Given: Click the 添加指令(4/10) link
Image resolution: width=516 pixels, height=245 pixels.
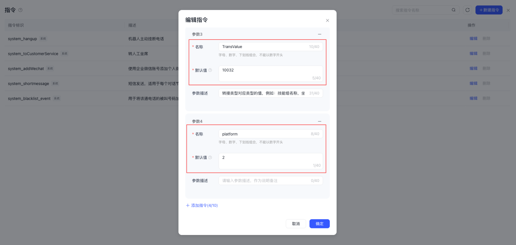Looking at the screenshot, I should tap(202, 205).
